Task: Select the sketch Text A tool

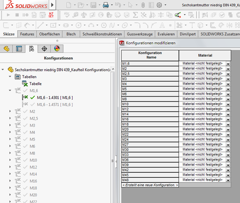Action: tap(162, 25)
